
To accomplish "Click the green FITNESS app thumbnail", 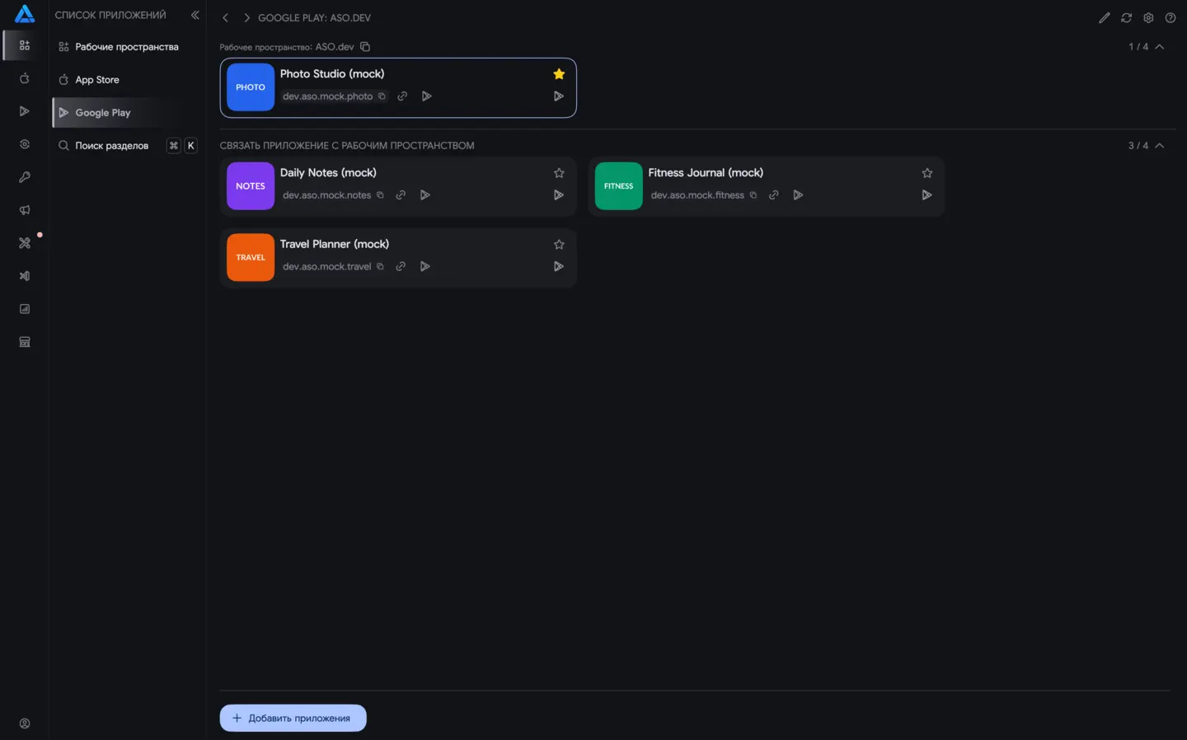I will point(618,186).
